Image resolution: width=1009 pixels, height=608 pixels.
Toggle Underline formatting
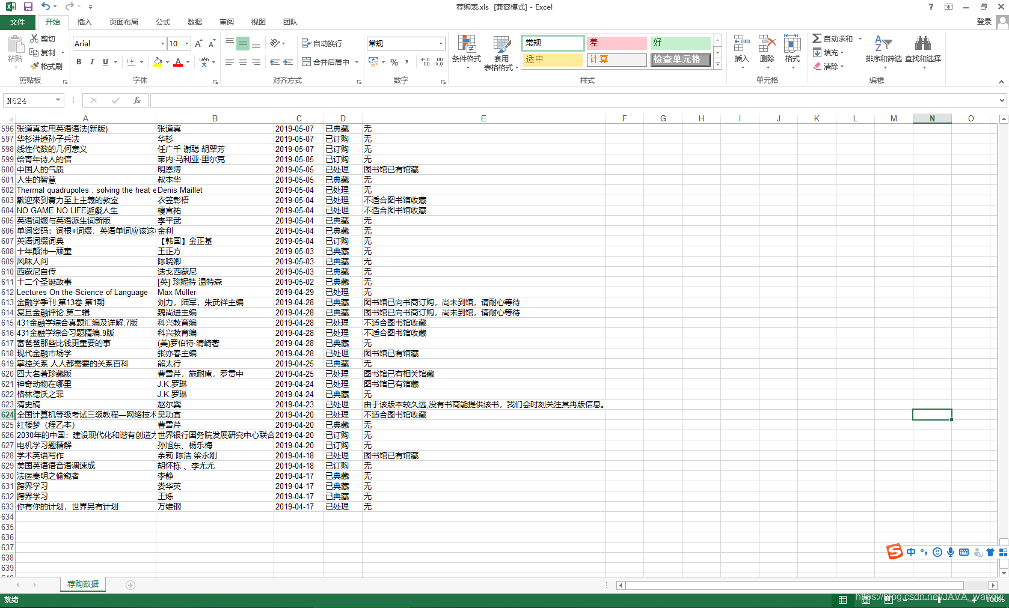(x=105, y=62)
